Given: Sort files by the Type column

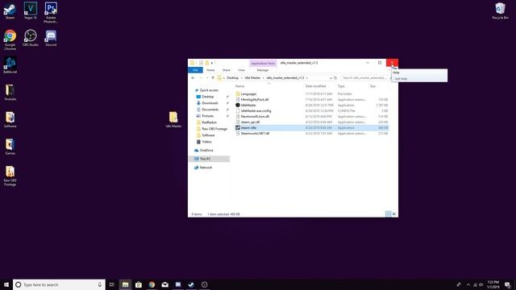Looking at the screenshot, I should pyautogui.click(x=341, y=86).
